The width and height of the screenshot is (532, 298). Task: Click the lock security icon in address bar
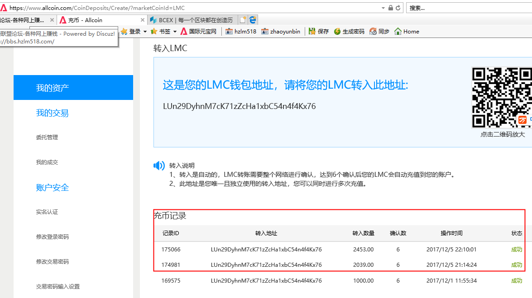tap(391, 8)
